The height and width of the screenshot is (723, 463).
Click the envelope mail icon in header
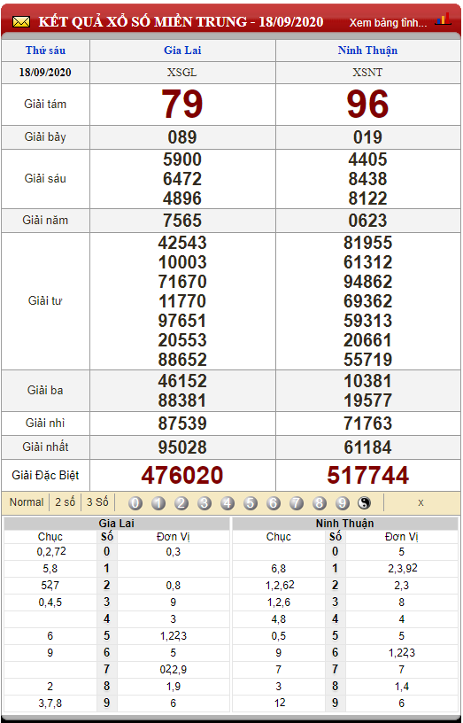pyautogui.click(x=20, y=21)
